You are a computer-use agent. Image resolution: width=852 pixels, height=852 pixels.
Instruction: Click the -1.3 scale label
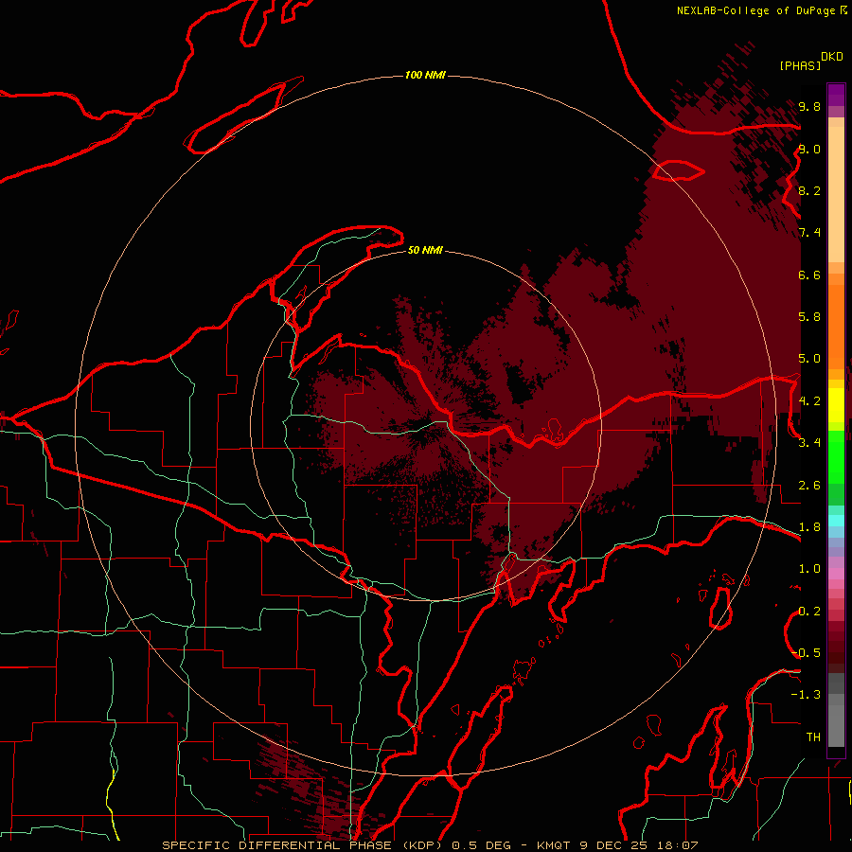tap(806, 695)
